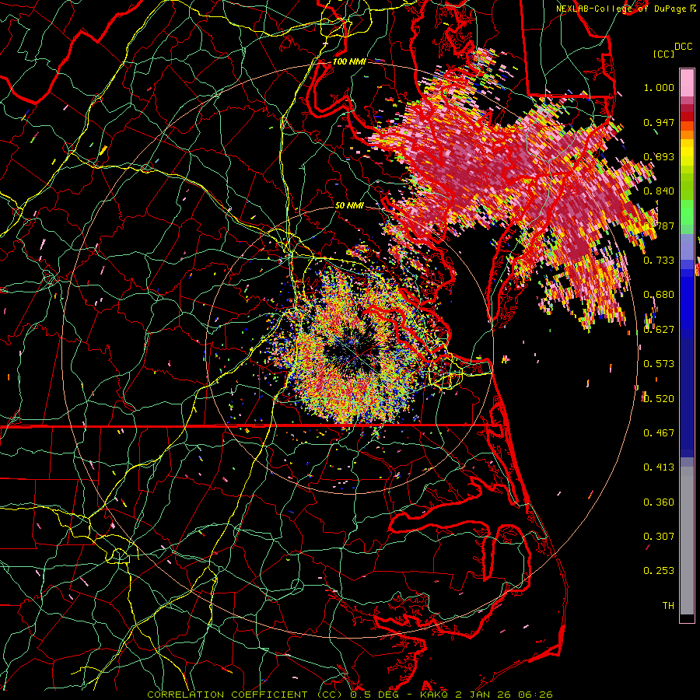Click the TH threshold label
The height and width of the screenshot is (700, 700).
pos(668,606)
